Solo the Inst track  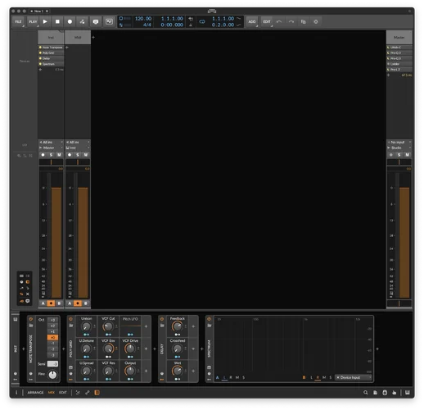51,155
